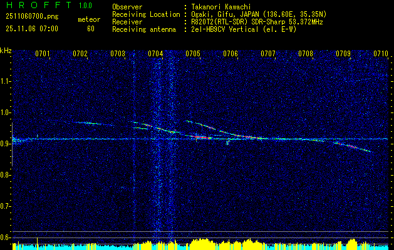Image resolution: width=394 pixels, height=250 pixels.
Task: Click the 0701 time axis marker
Action: pyautogui.click(x=42, y=54)
